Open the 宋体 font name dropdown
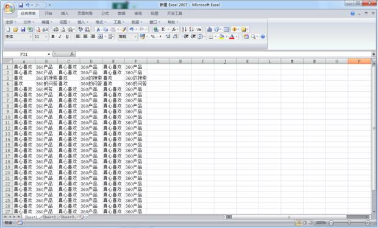Image resolution: width=378 pixels, height=228 pixels. (x=30, y=37)
